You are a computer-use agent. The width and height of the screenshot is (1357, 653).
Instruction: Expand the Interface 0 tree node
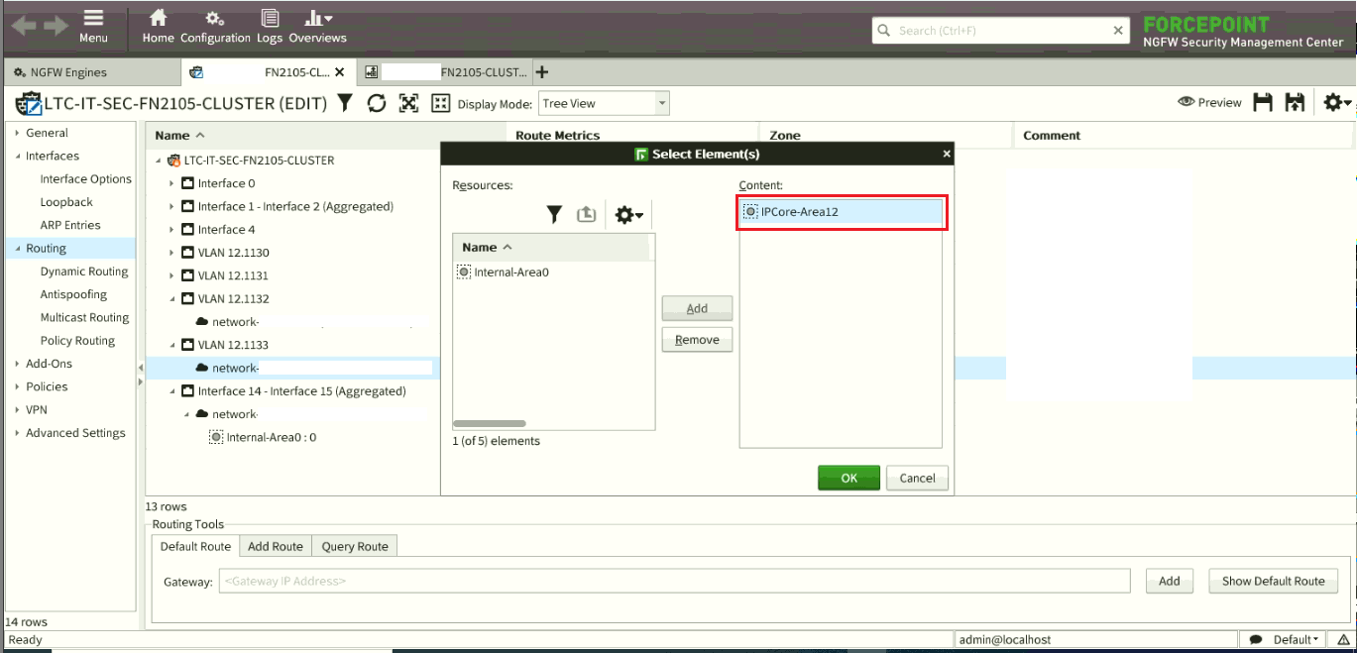click(x=172, y=183)
